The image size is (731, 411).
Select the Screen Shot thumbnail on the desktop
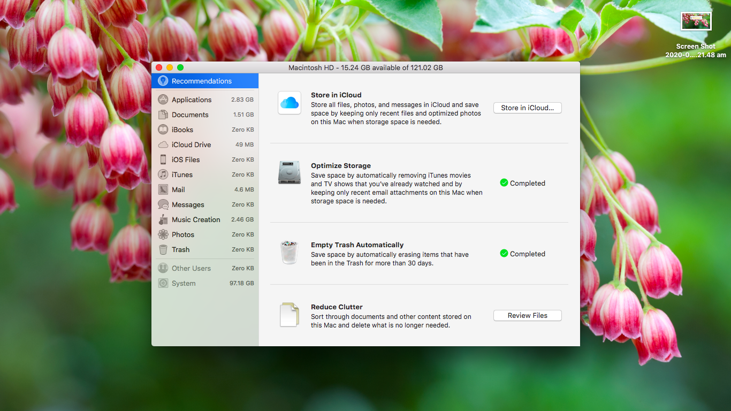coord(696,21)
